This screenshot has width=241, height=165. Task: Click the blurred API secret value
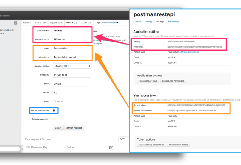click(195, 47)
